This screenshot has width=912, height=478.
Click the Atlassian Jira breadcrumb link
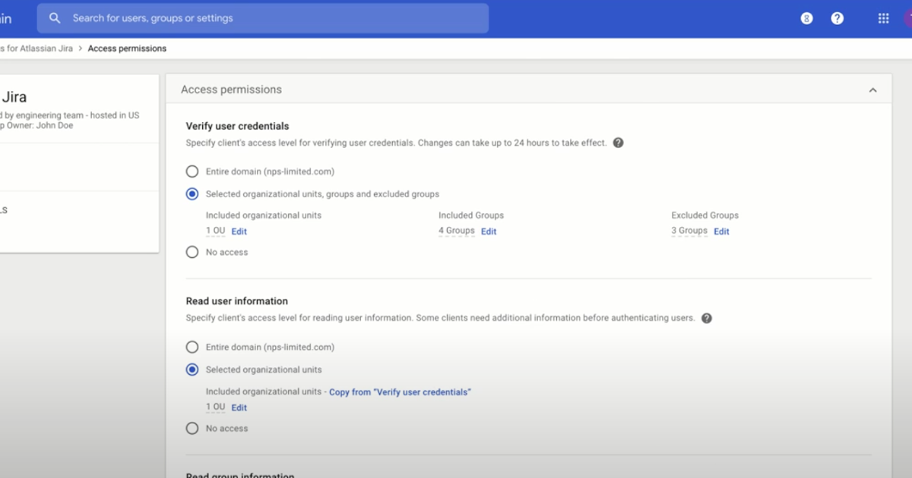coord(36,48)
